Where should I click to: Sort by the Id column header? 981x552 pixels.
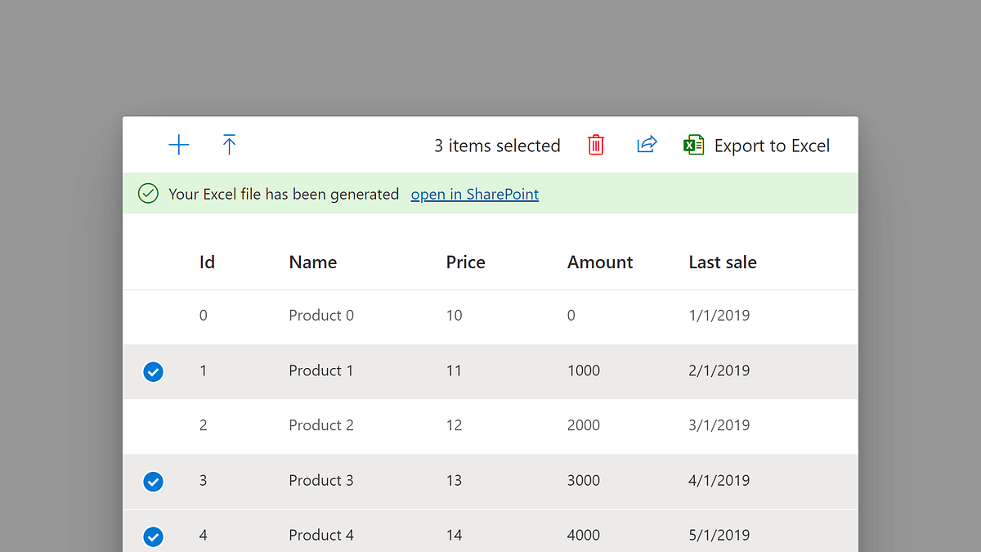(x=207, y=263)
